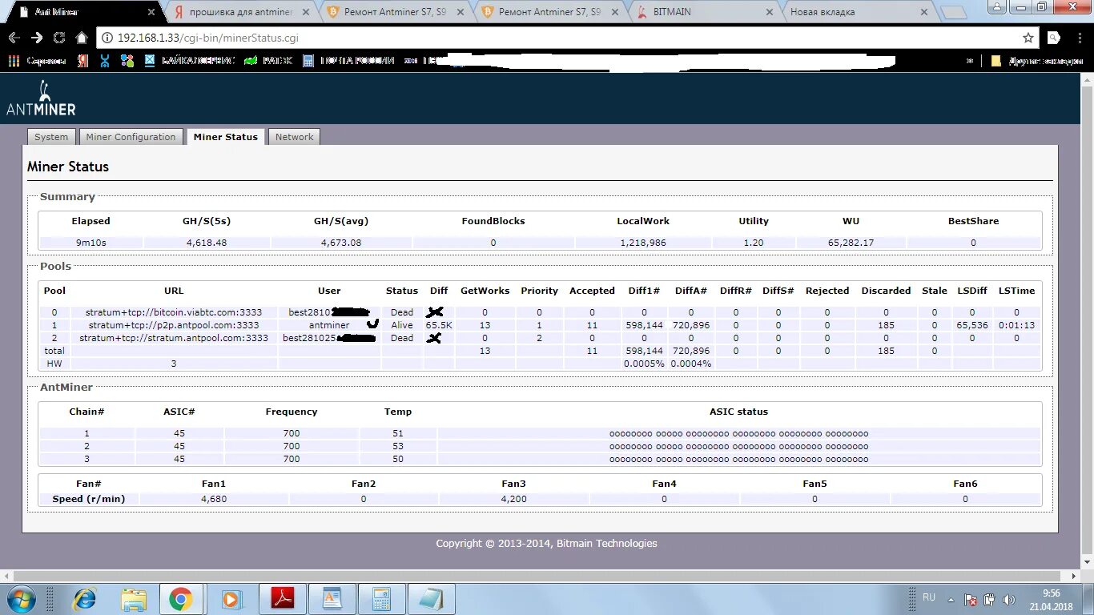1094x615 pixels.
Task: Switch input language via RU indicator
Action: (929, 597)
